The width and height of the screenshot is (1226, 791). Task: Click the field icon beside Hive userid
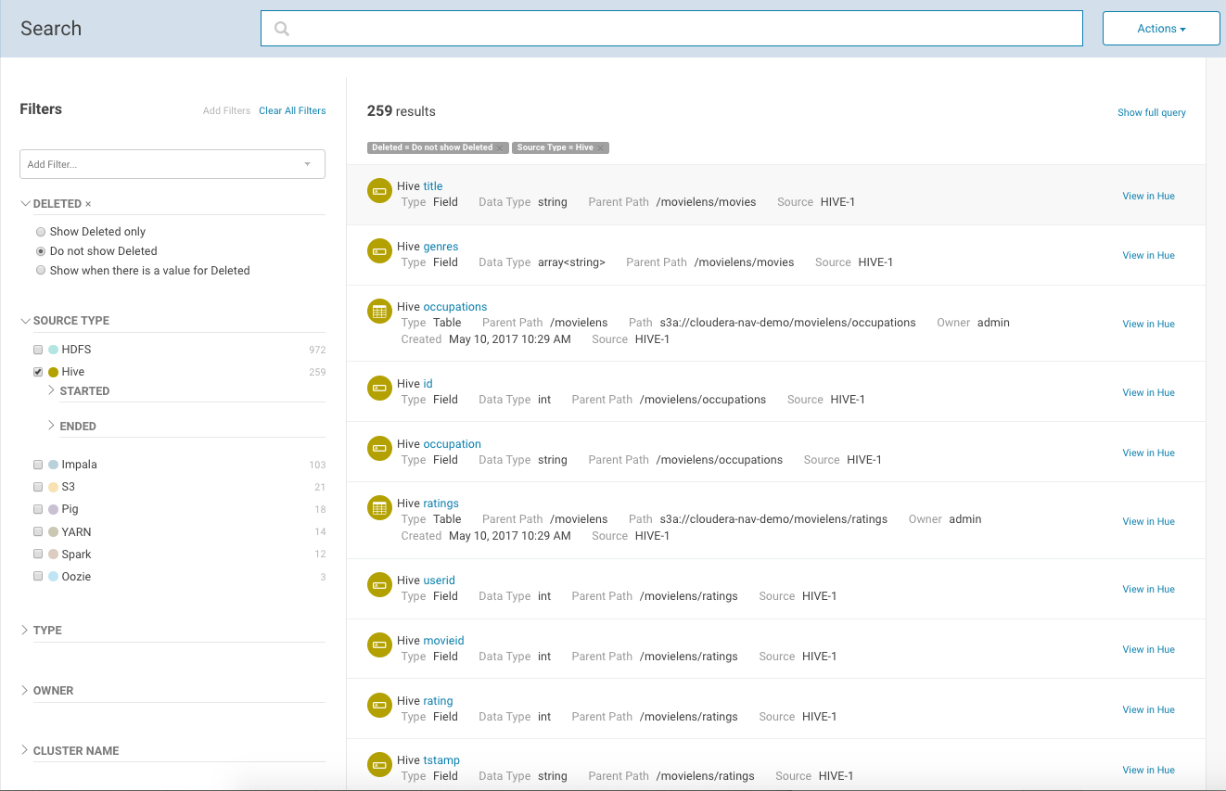(x=379, y=585)
